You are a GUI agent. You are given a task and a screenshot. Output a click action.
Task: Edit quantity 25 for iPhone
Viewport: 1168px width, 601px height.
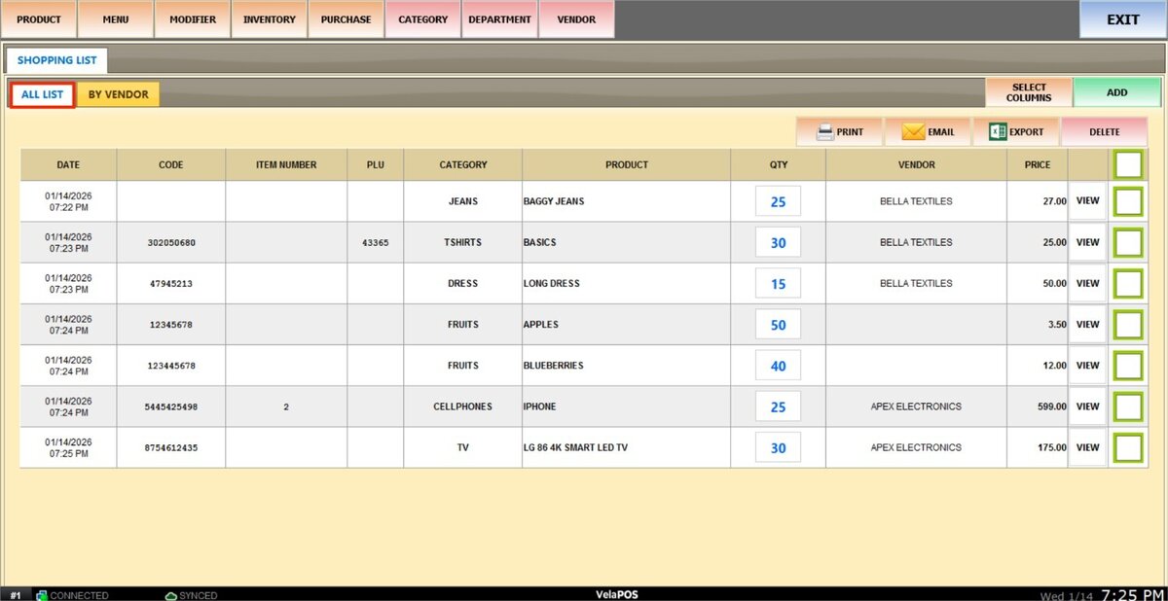coord(779,407)
